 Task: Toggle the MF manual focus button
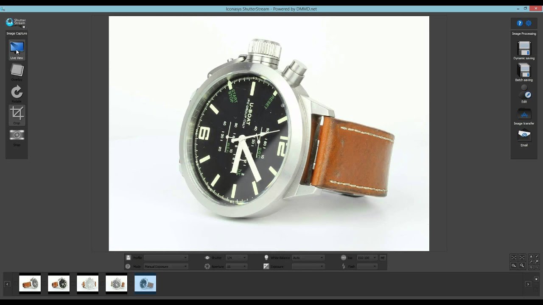click(x=383, y=258)
